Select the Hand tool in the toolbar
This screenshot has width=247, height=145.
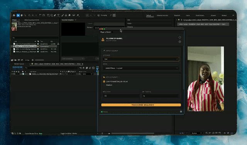[x=22, y=15]
